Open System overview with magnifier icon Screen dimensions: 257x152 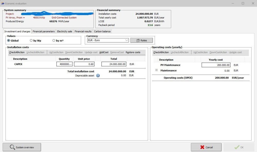pos(22,147)
